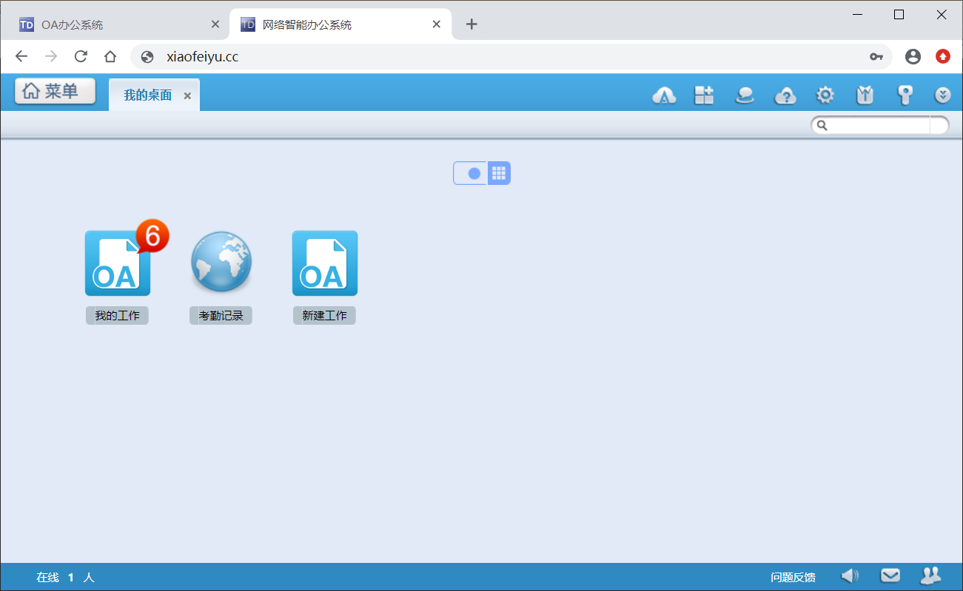Open the 新建工作 desktop icon

tap(324, 263)
